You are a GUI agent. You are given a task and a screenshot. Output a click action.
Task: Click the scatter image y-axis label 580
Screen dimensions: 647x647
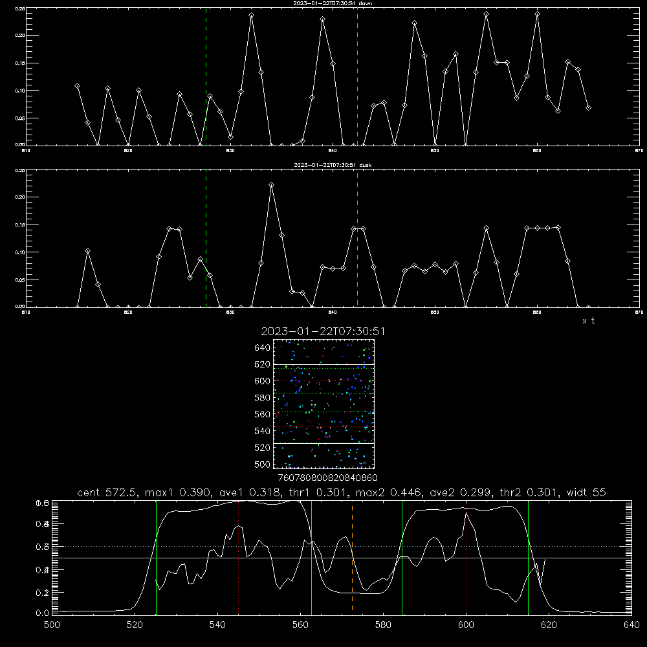[x=263, y=398]
